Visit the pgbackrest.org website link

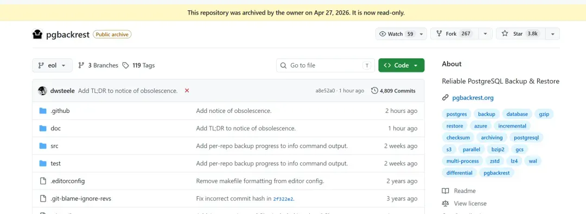(473, 98)
